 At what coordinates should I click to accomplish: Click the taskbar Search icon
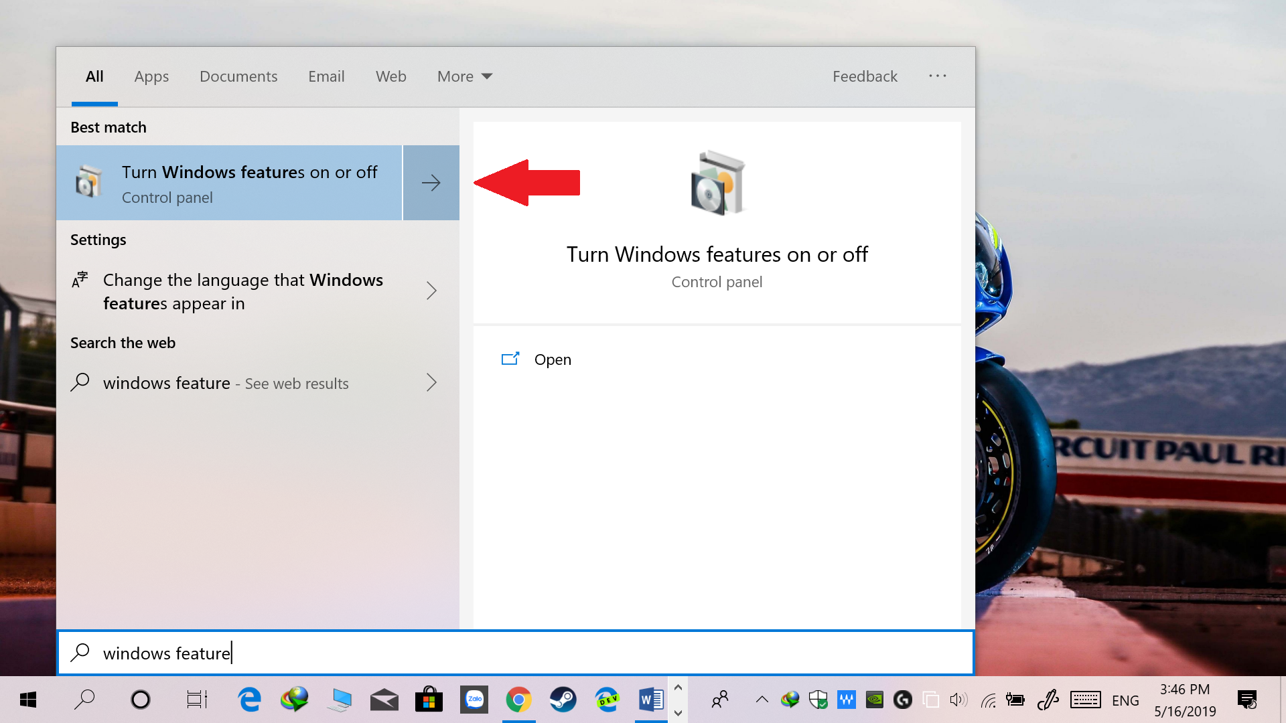(x=84, y=700)
